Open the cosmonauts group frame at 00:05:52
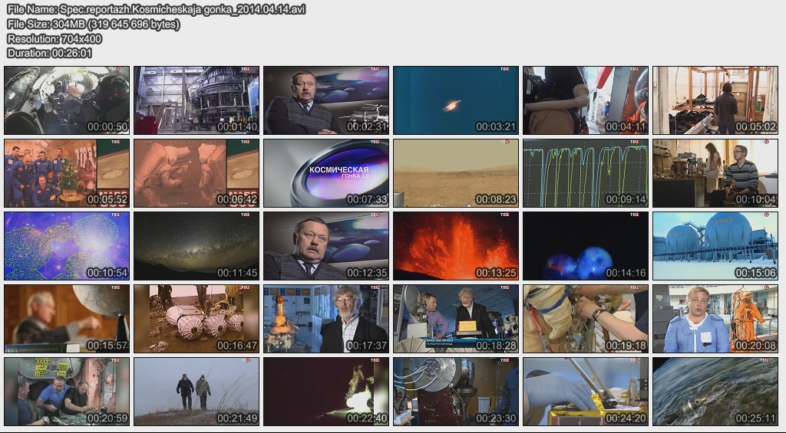The image size is (786, 433). tap(67, 173)
